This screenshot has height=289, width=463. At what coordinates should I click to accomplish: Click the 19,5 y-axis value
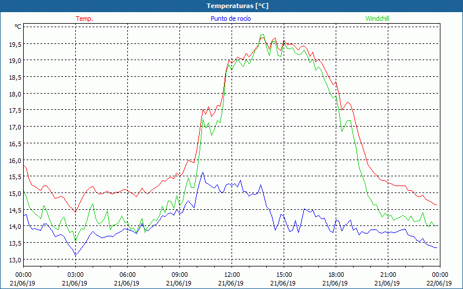[16, 44]
